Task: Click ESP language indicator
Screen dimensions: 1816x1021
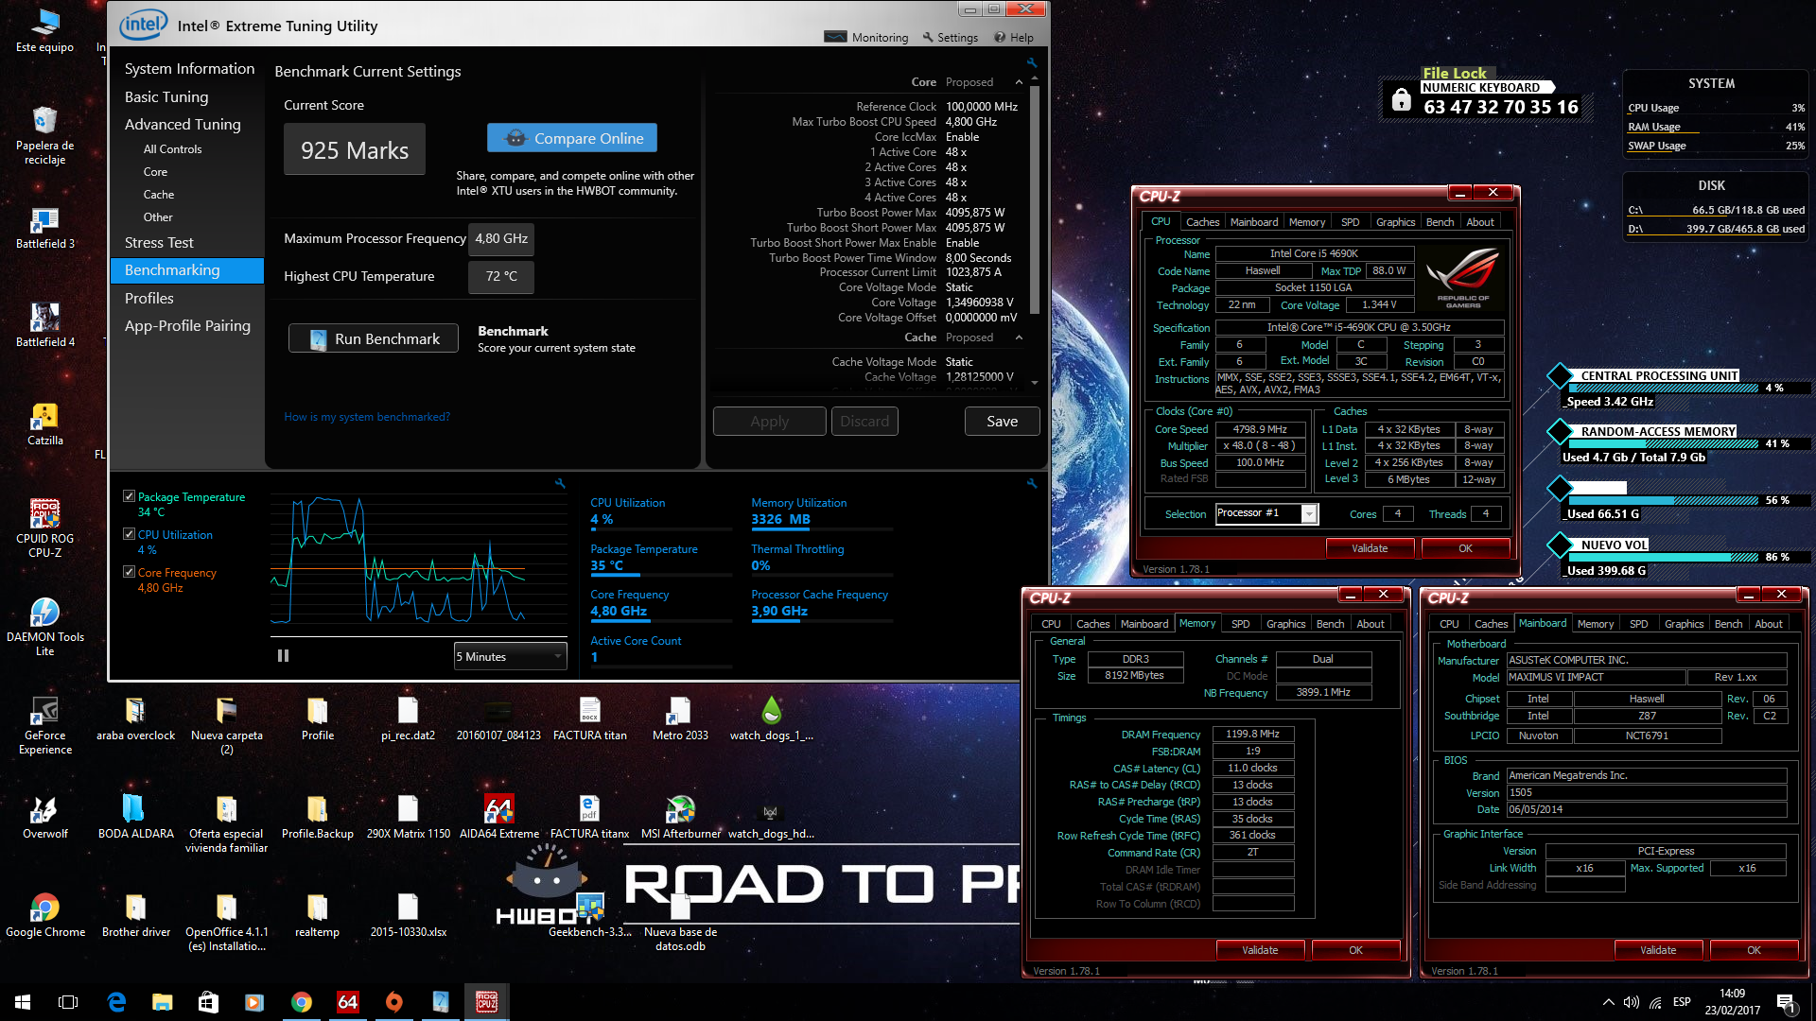Action: (x=1682, y=1002)
